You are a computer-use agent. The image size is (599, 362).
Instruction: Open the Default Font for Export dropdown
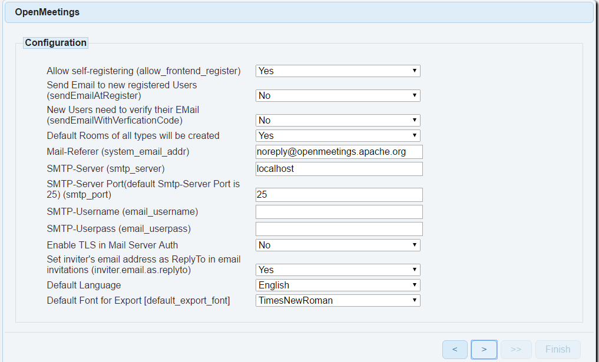click(x=337, y=301)
